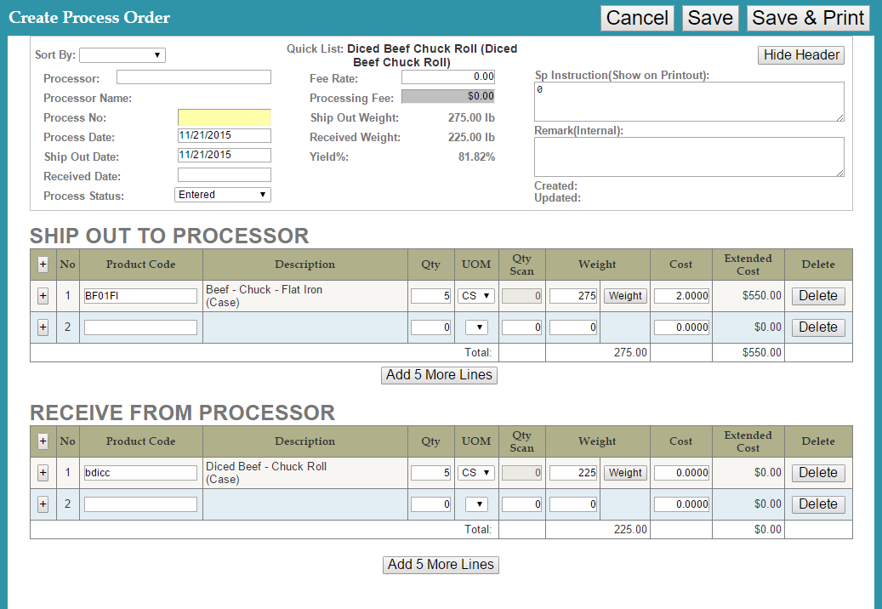
Task: Open UOM dropdown for BF01FI row
Action: 476,296
